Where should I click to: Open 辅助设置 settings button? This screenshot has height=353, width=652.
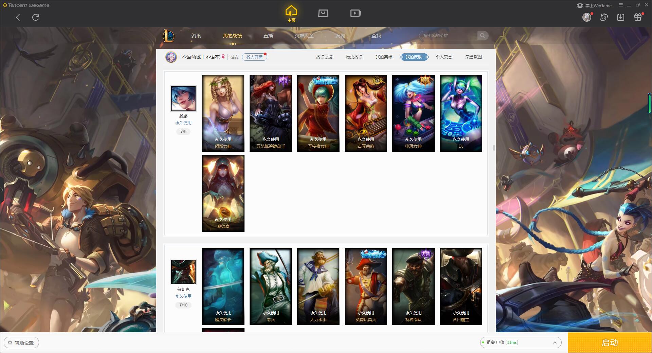(21, 342)
